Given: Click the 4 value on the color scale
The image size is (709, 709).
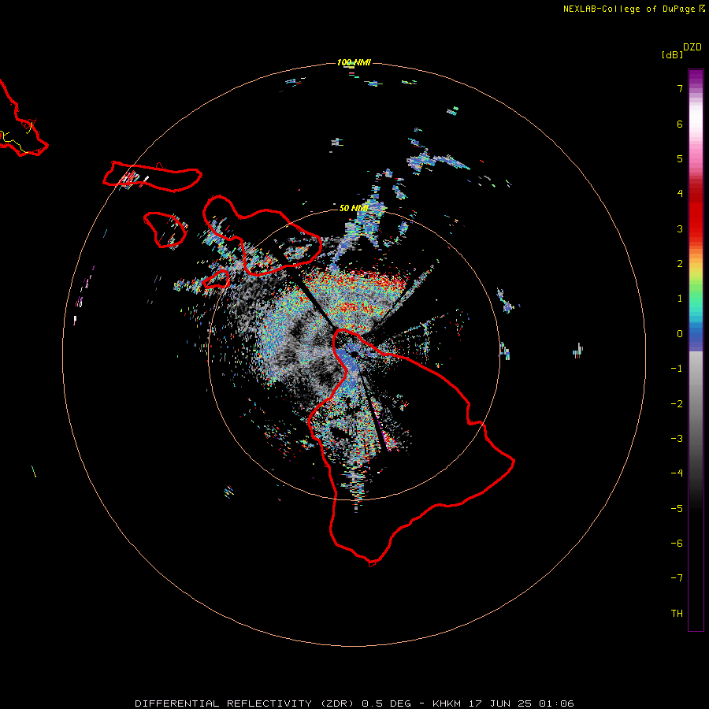Looking at the screenshot, I should 680,194.
